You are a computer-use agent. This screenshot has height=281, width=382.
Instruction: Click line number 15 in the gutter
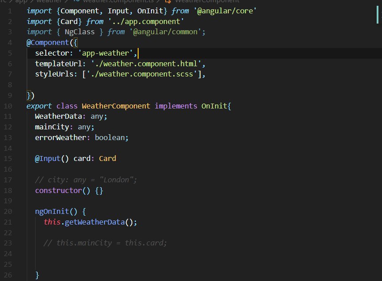(8, 159)
